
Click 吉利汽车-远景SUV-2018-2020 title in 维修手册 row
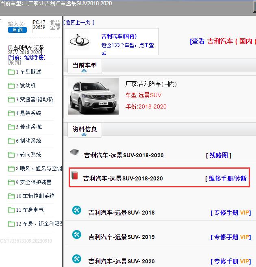123,178
